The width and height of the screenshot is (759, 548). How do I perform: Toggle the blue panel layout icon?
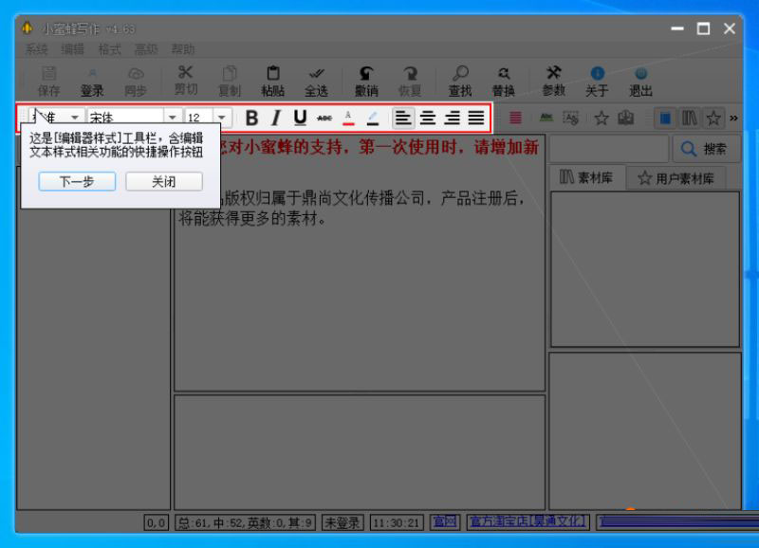[666, 118]
